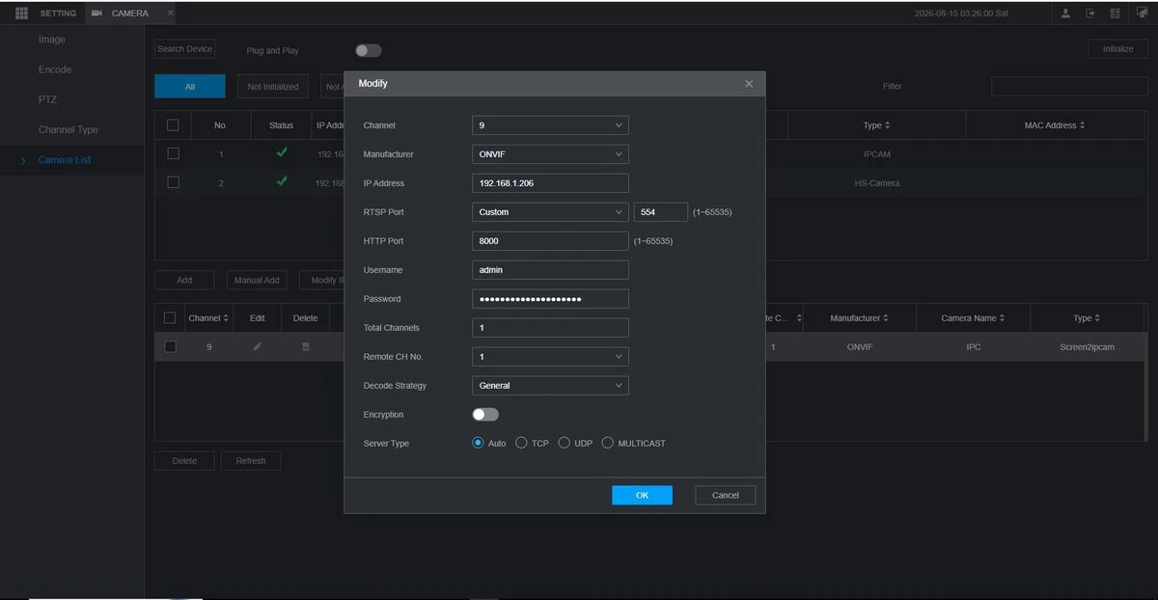Screen dimensions: 1158x600
Task: Toggle the Encryption switch
Action: [485, 415]
